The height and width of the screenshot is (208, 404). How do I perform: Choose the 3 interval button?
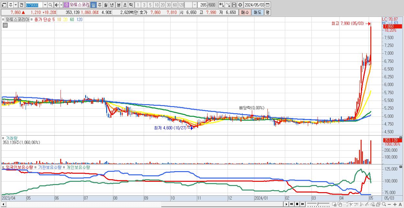point(144,5)
